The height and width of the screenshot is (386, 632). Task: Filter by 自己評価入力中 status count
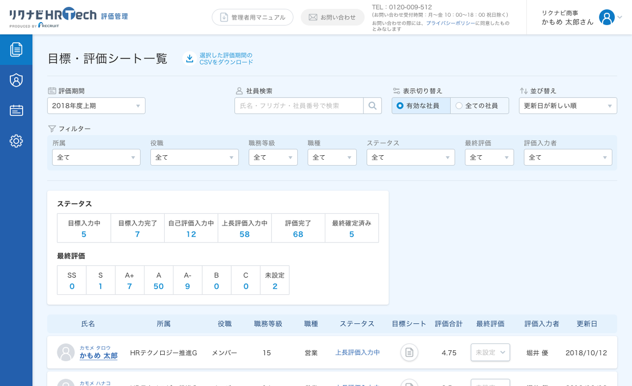(x=191, y=228)
